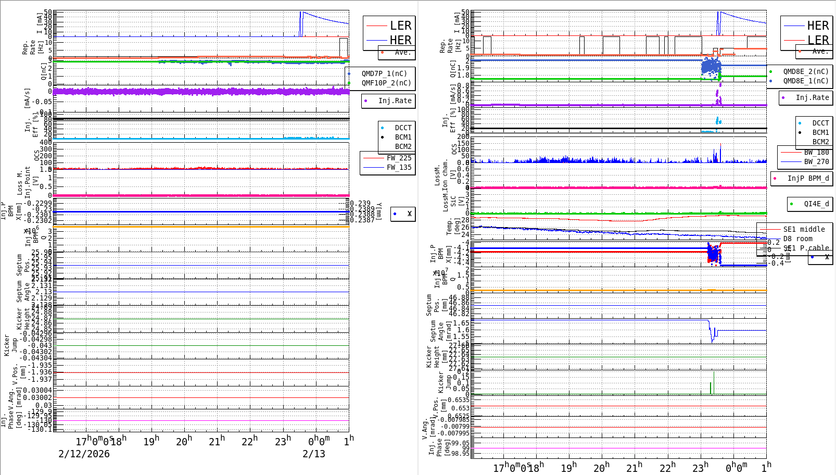
Task: Click the 20h time tick label in the left plot
Action: point(184,441)
